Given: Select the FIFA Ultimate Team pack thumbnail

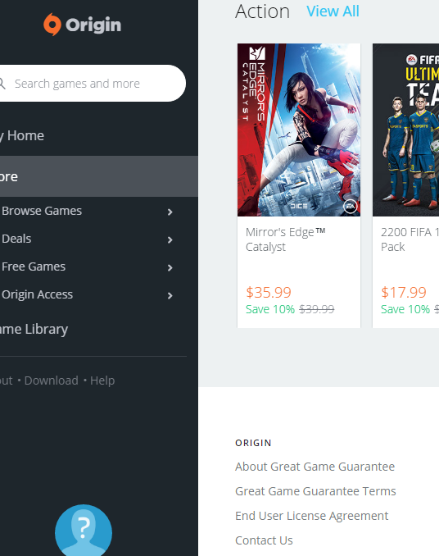Looking at the screenshot, I should tap(405, 130).
